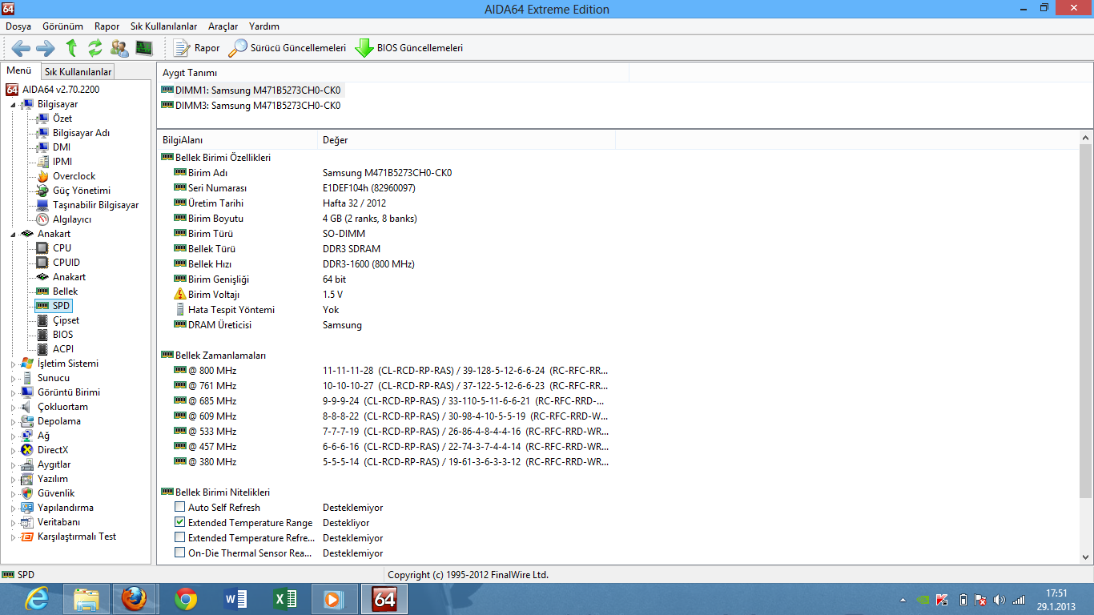
Task: Open Firefox from the taskbar
Action: (135, 599)
